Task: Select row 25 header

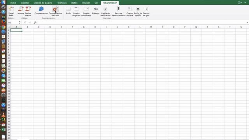Action: click(x=9, y=97)
